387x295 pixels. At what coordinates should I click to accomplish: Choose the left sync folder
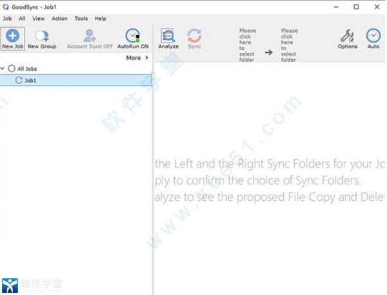click(x=247, y=45)
